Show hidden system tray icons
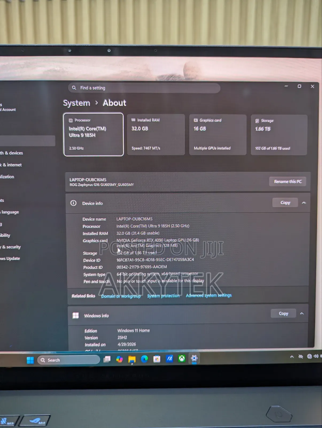This screenshot has height=428, width=322. coord(292,357)
